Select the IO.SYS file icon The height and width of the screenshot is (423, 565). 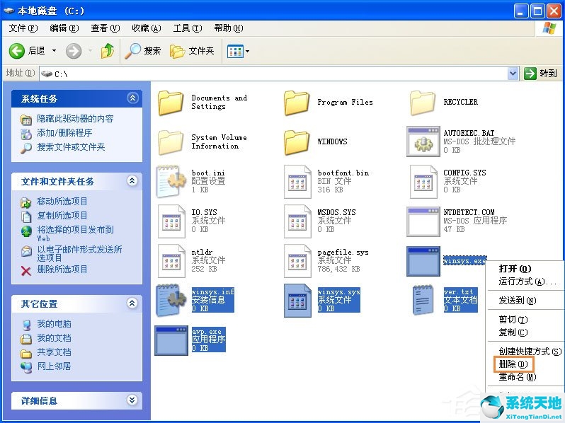(x=171, y=221)
